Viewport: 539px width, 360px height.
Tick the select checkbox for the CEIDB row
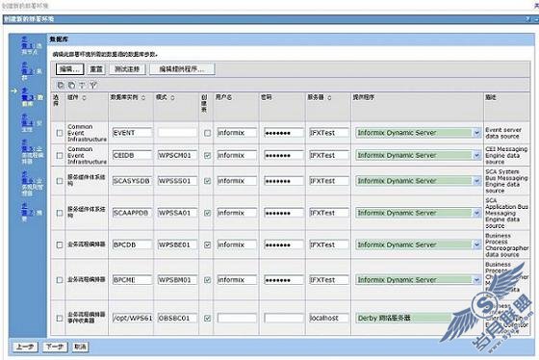pyautogui.click(x=60, y=155)
